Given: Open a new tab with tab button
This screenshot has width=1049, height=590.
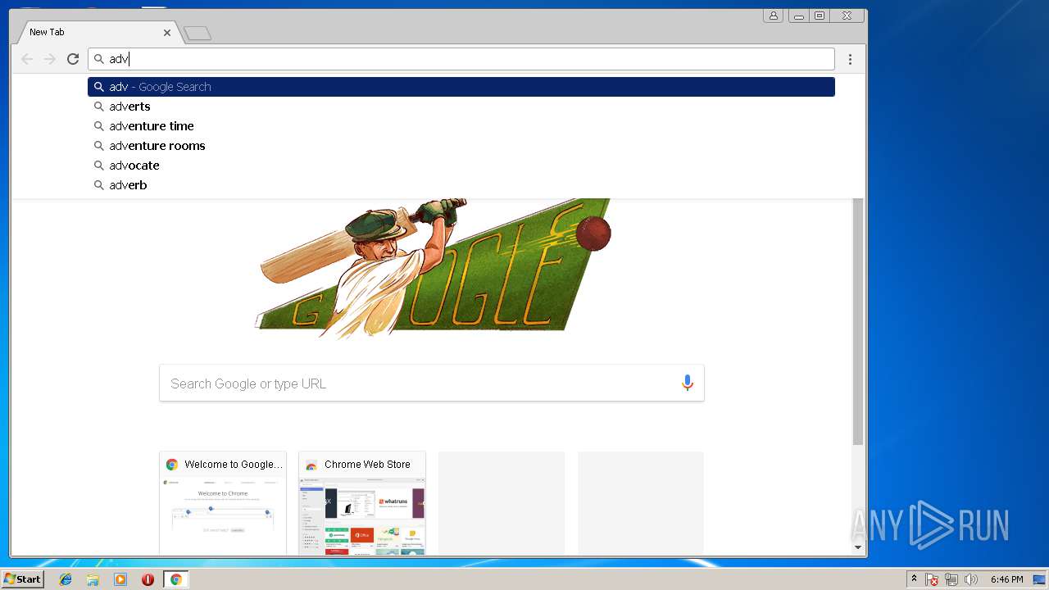Looking at the screenshot, I should coord(198,33).
